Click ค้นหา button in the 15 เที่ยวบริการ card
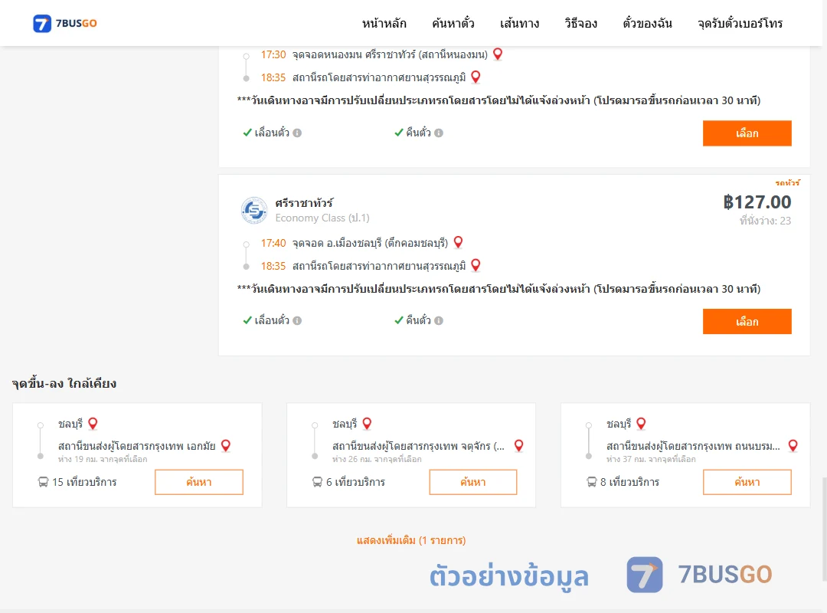Viewport: 827px width, 613px height. [x=199, y=482]
